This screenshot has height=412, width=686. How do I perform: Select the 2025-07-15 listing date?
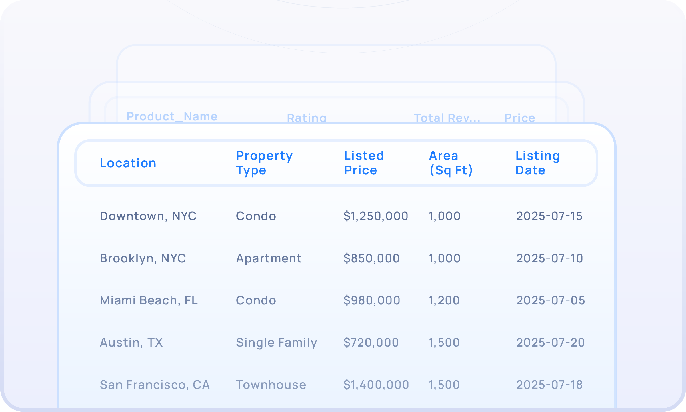549,216
